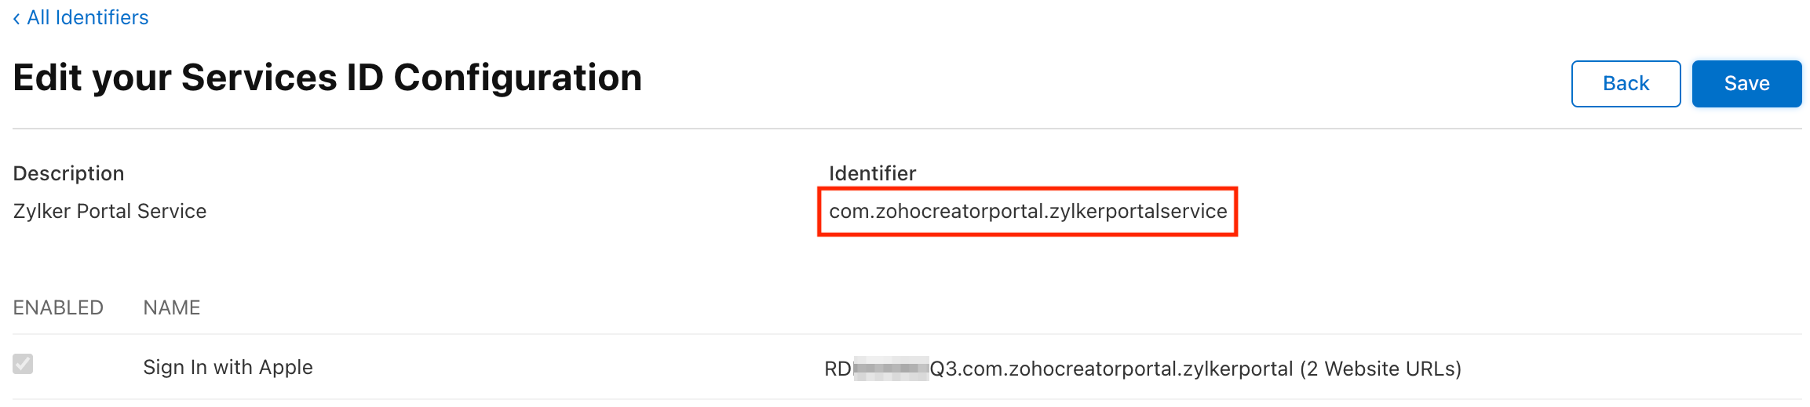Click the RD prefix of the App ID

pyautogui.click(x=837, y=369)
